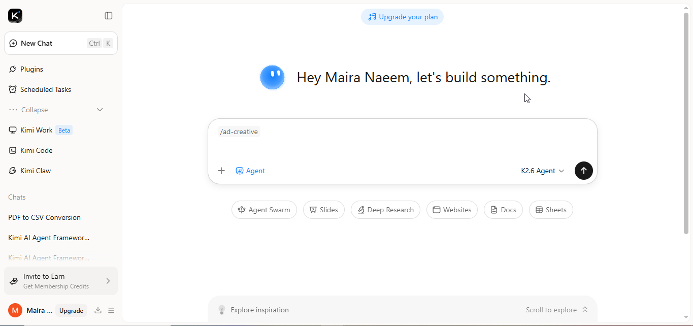Click the Upgrade button near the profile
Screen dimensions: 693x326
71,310
